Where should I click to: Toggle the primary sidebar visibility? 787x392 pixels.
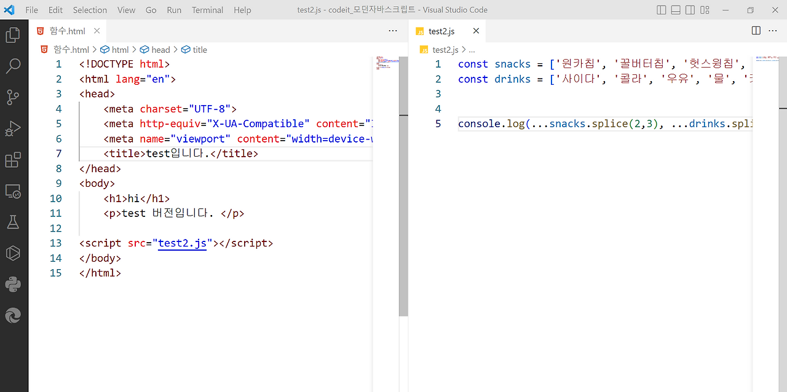click(661, 10)
